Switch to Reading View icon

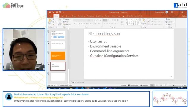tap(161, 85)
